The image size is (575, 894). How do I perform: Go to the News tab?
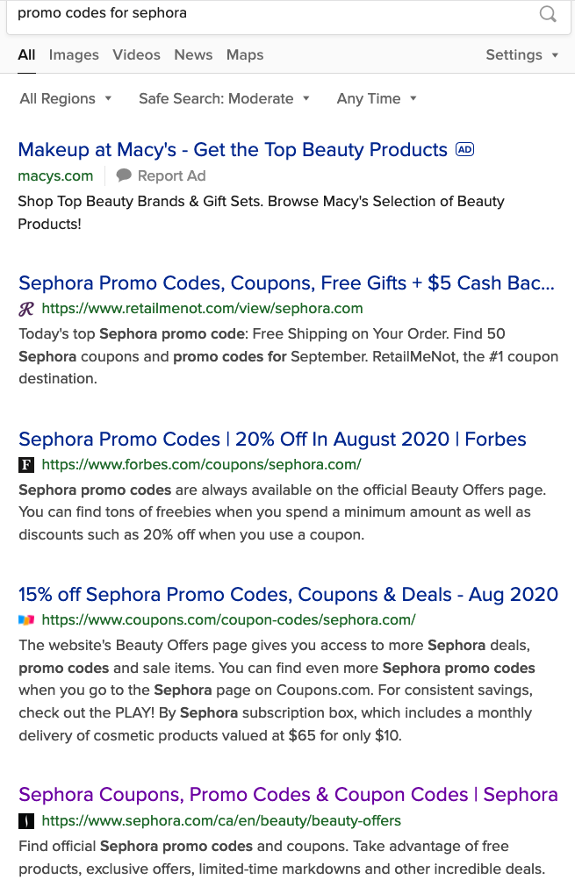click(193, 54)
